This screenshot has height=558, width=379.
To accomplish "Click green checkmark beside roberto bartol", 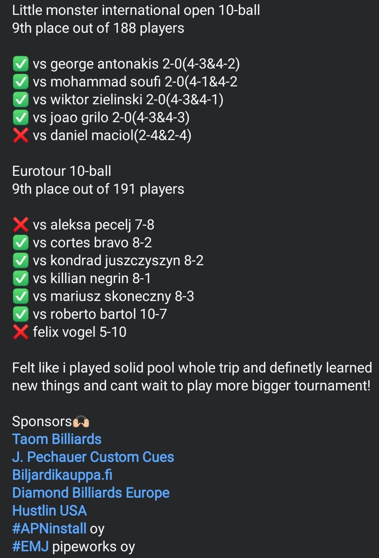I will (20, 314).
